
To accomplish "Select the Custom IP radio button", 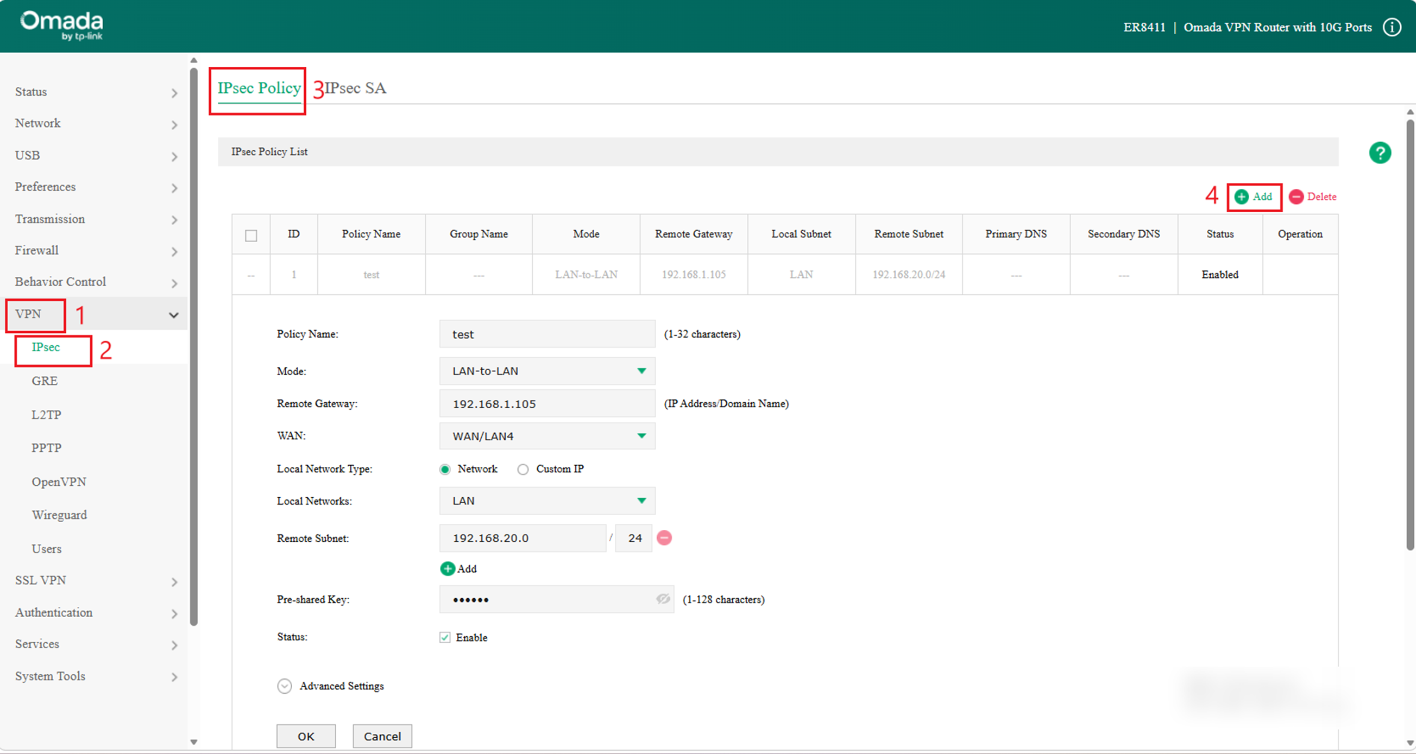I will [523, 469].
